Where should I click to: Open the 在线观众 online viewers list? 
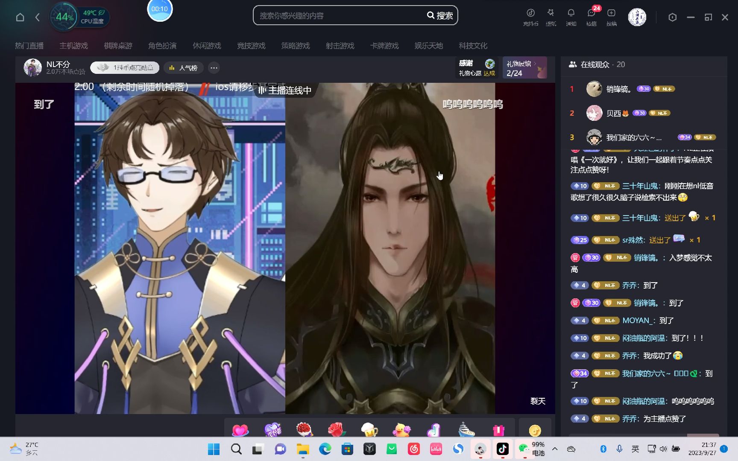(597, 64)
